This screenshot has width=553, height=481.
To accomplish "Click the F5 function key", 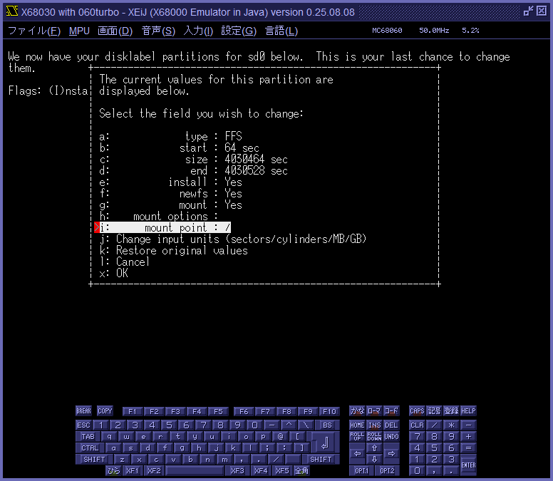I will 218,412.
